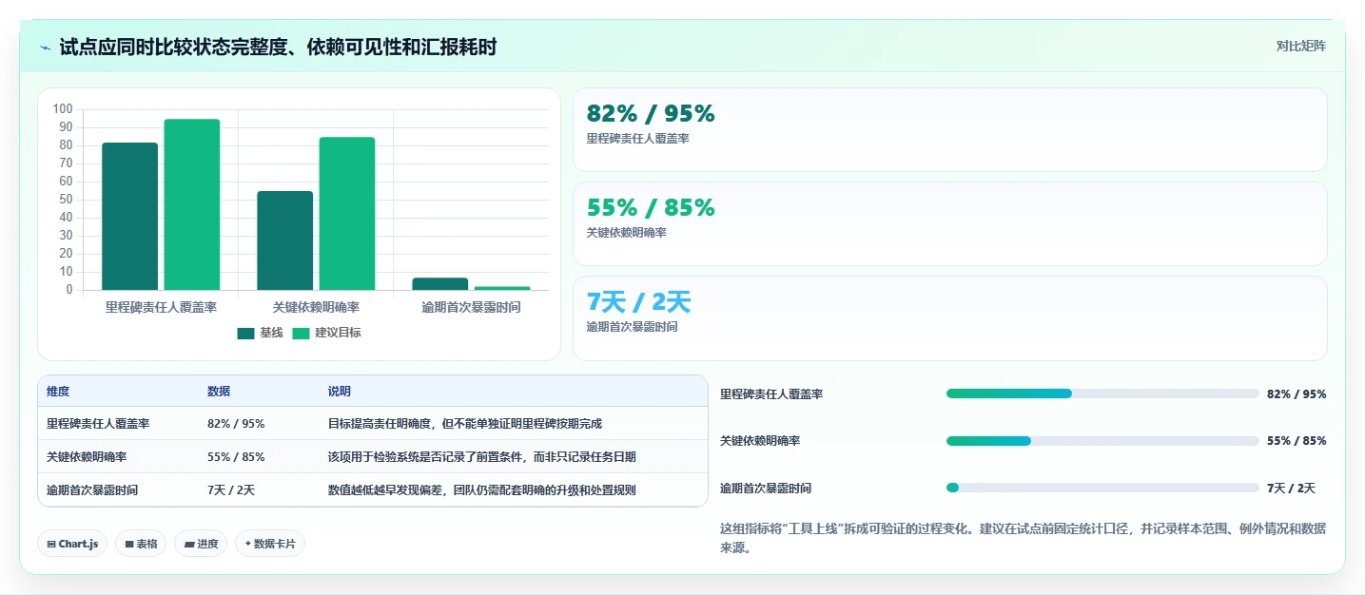Click the dark green 基线 legend swatch
Screen dimensions: 1365x595
[x=245, y=333]
